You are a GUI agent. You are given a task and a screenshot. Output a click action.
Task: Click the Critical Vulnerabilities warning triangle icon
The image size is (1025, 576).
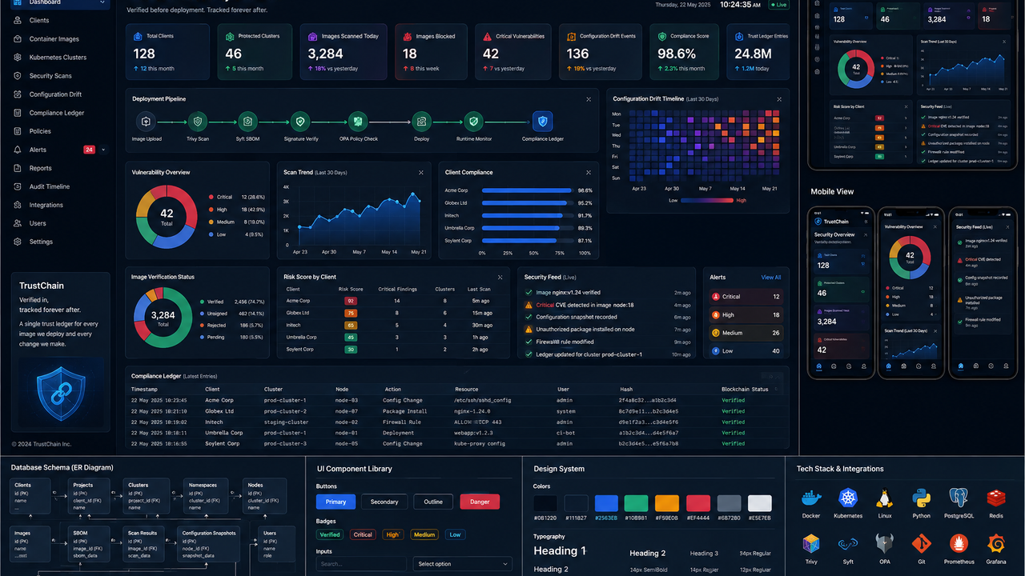487,36
